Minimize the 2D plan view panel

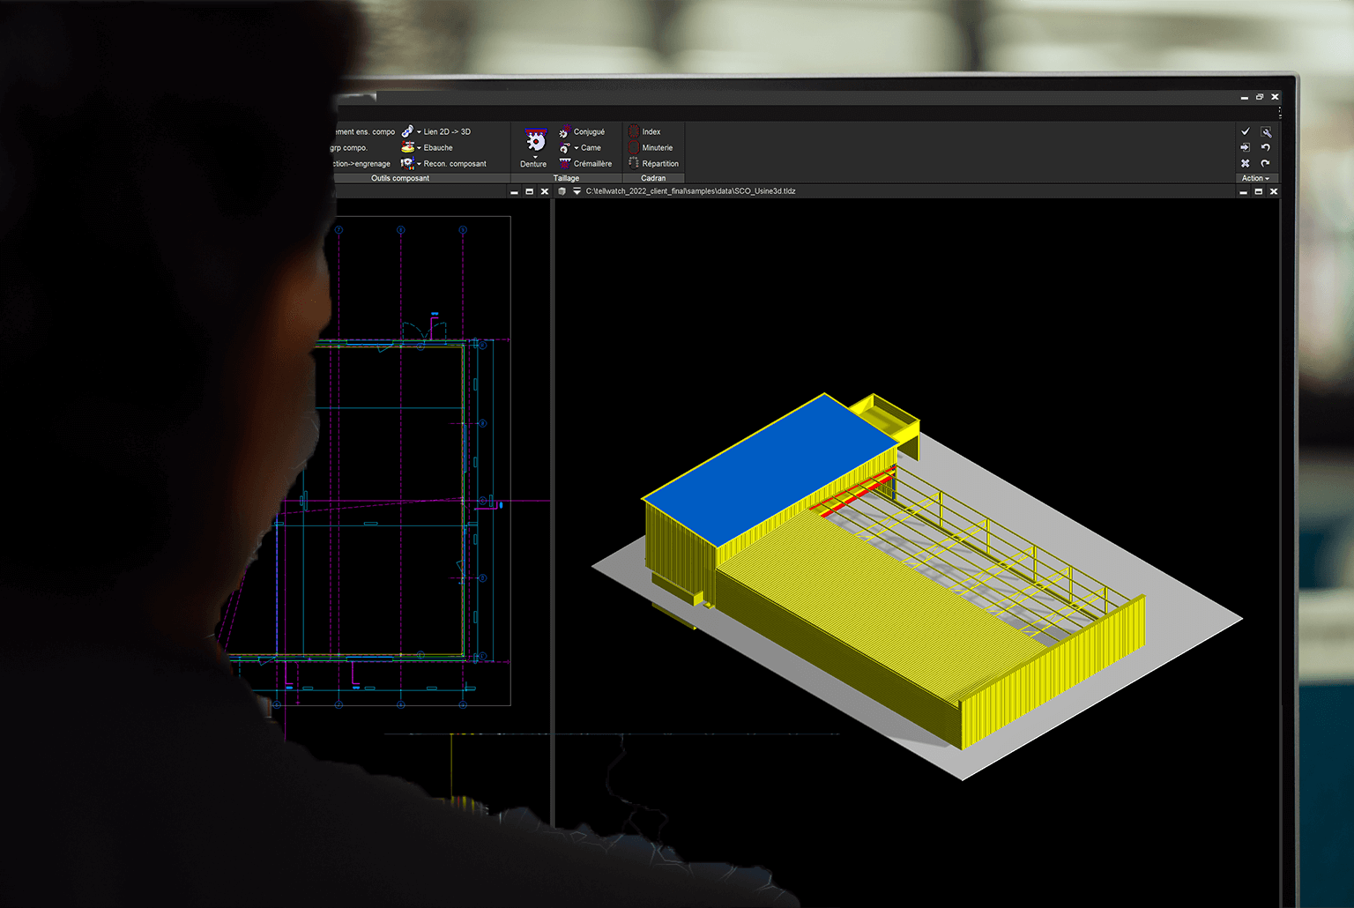tap(515, 191)
